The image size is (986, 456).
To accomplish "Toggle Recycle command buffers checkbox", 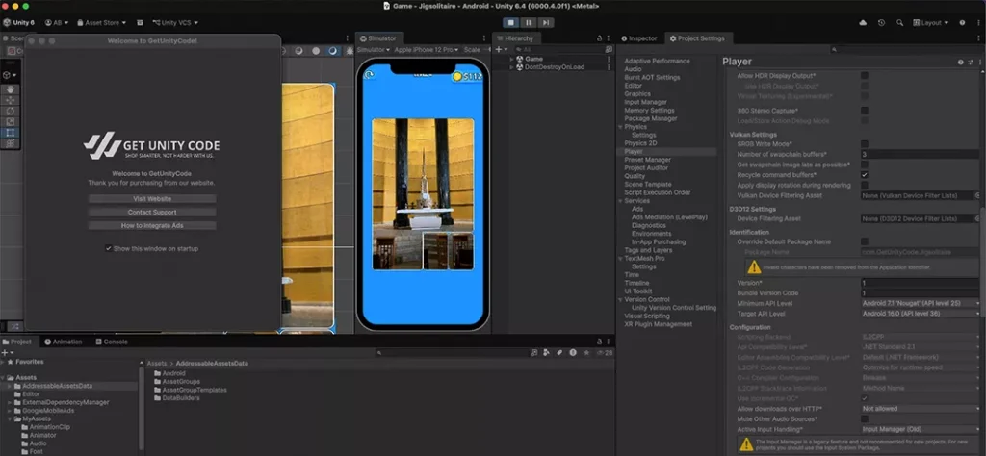I will point(865,174).
